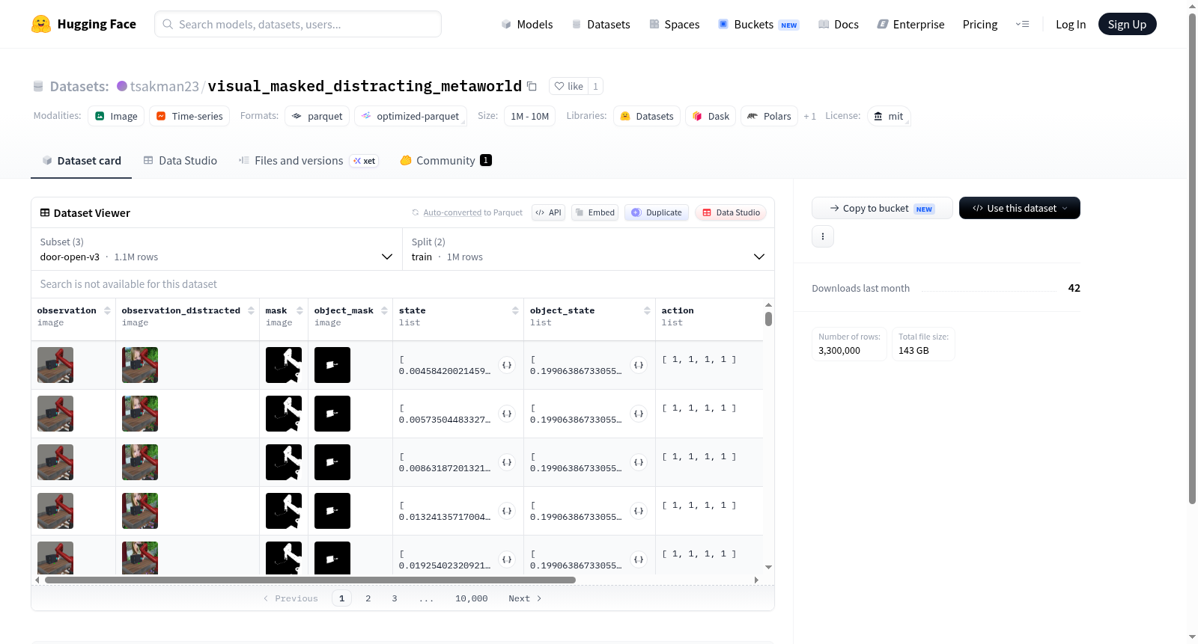Sort the object_mask column
The width and height of the screenshot is (1198, 644).
[x=384, y=310]
